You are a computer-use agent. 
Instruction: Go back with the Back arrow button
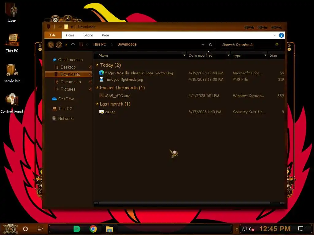pyautogui.click(x=51, y=45)
